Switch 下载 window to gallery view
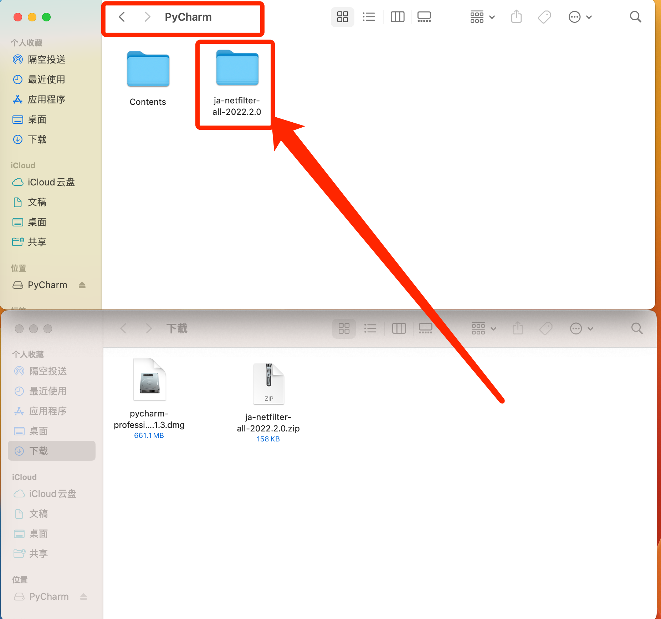661x619 pixels. coord(426,328)
